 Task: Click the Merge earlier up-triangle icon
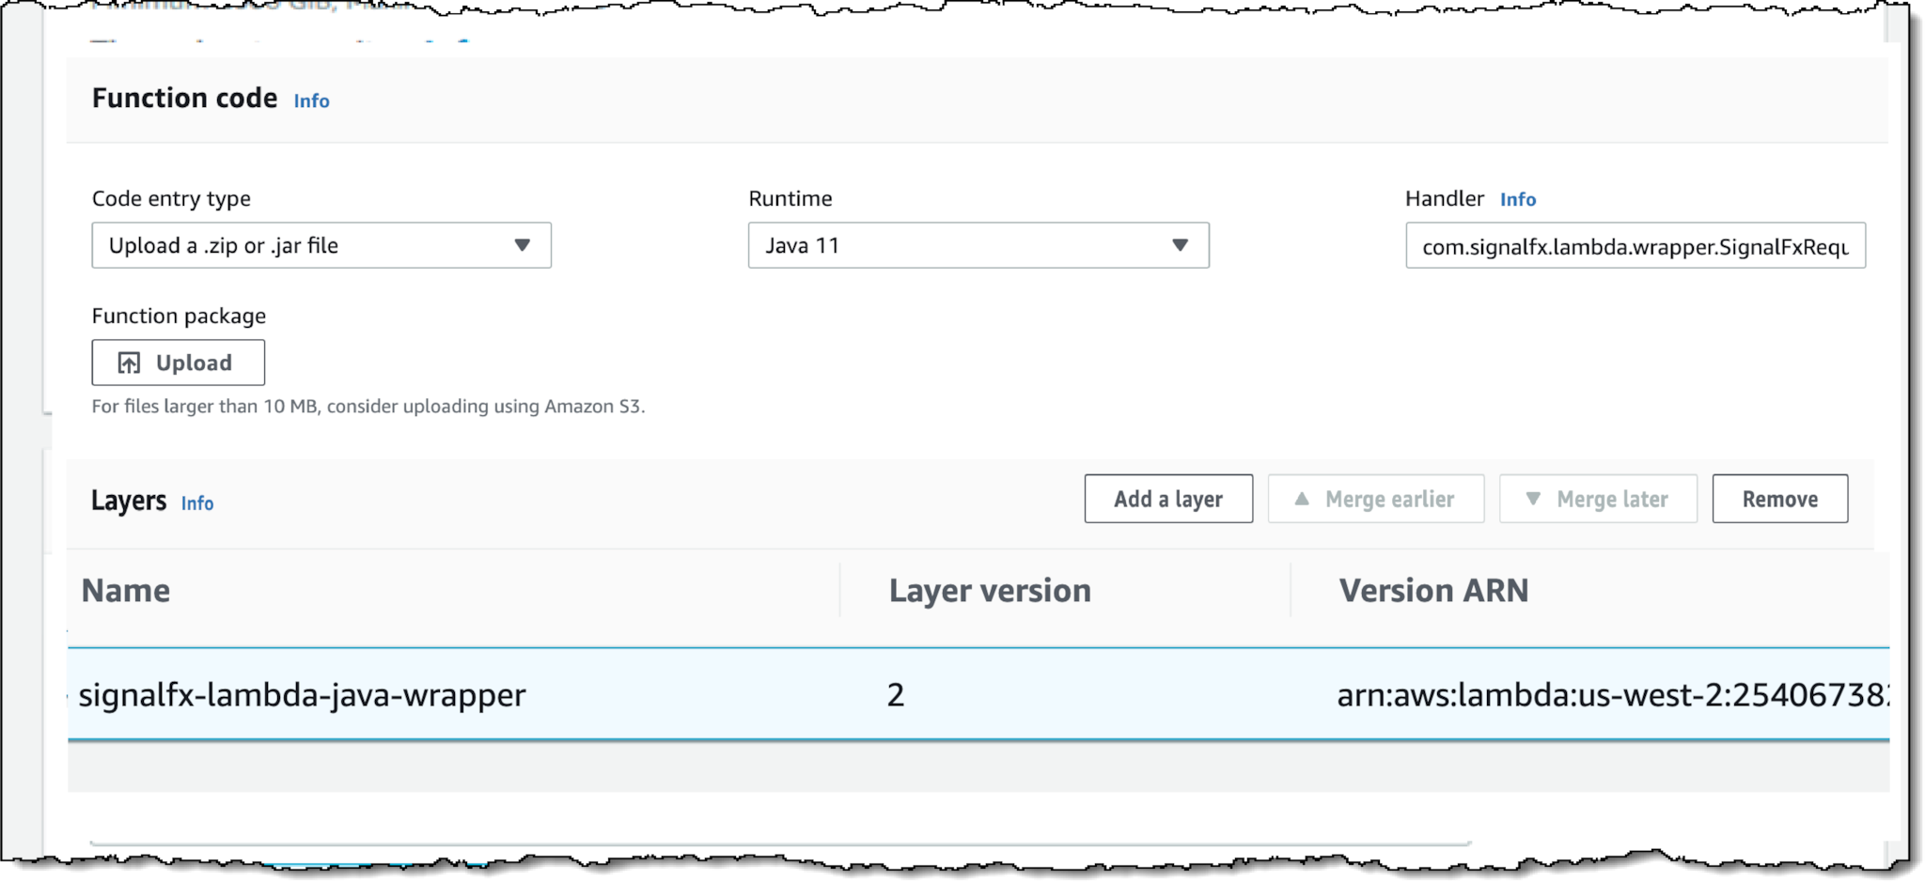pos(1302,499)
